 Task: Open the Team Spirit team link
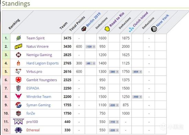tap(35, 38)
